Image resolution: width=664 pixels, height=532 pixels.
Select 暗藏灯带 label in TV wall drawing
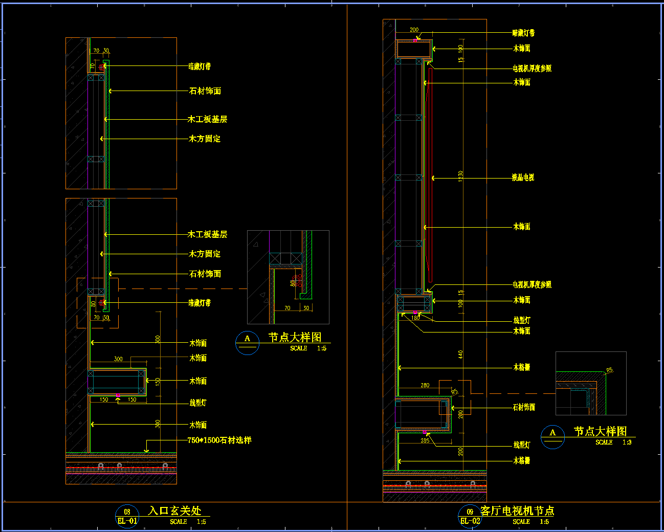pyautogui.click(x=524, y=33)
